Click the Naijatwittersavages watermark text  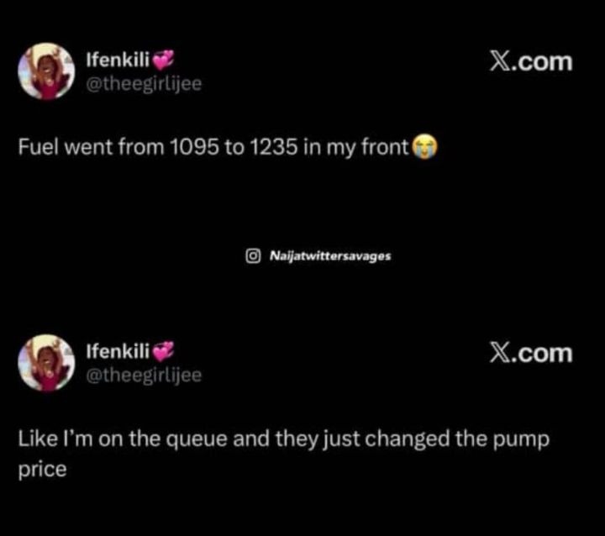click(x=330, y=255)
